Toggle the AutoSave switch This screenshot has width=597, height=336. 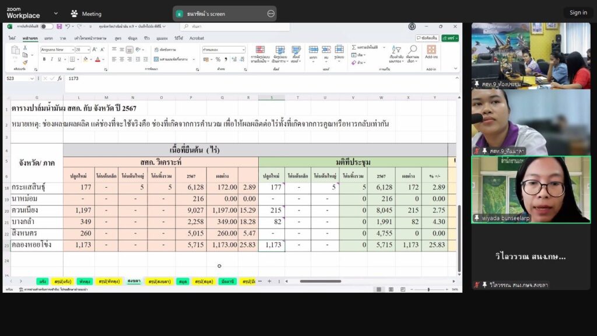[x=47, y=26]
